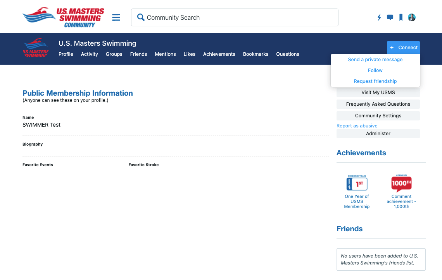Choose Send a private message

pyautogui.click(x=375, y=59)
